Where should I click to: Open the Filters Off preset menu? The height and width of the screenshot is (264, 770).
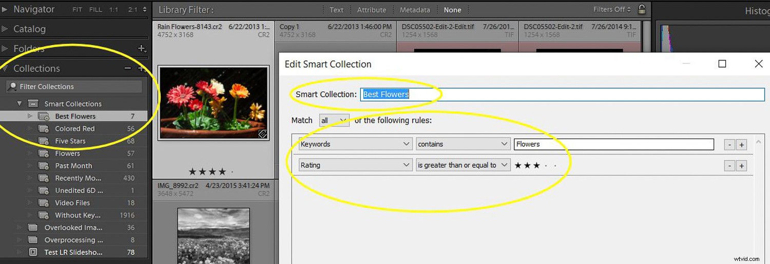pos(612,9)
